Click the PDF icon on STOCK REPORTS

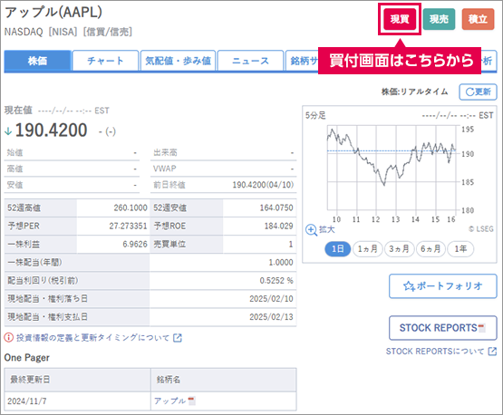pyautogui.click(x=481, y=328)
